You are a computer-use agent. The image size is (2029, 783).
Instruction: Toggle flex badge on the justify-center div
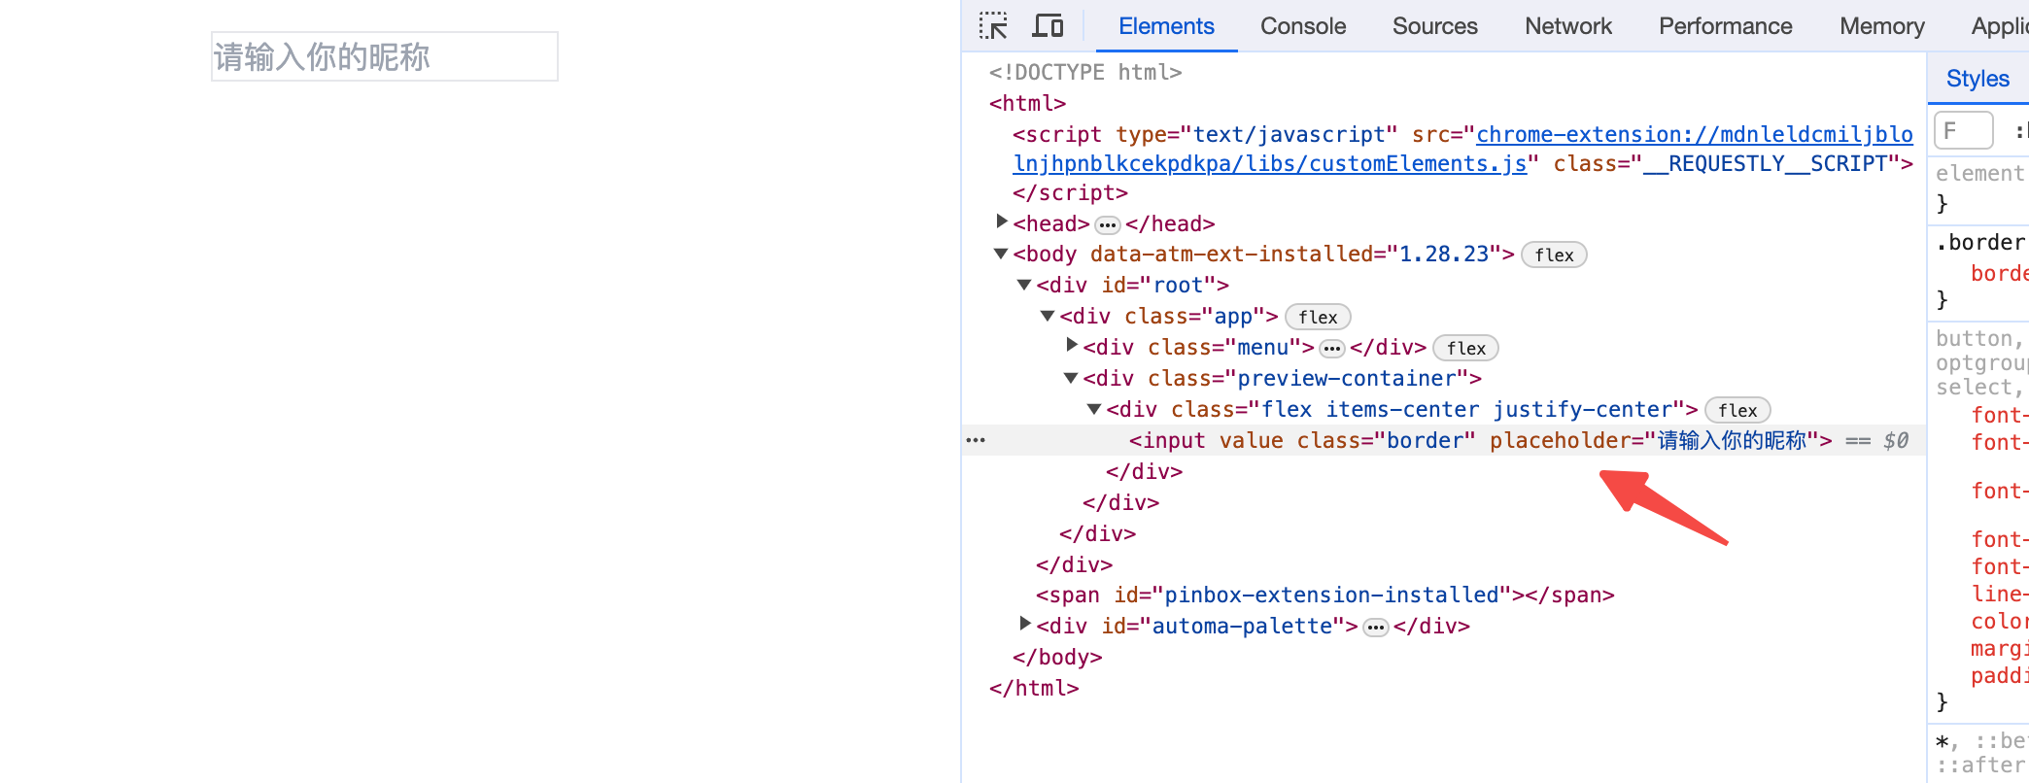pos(1737,410)
